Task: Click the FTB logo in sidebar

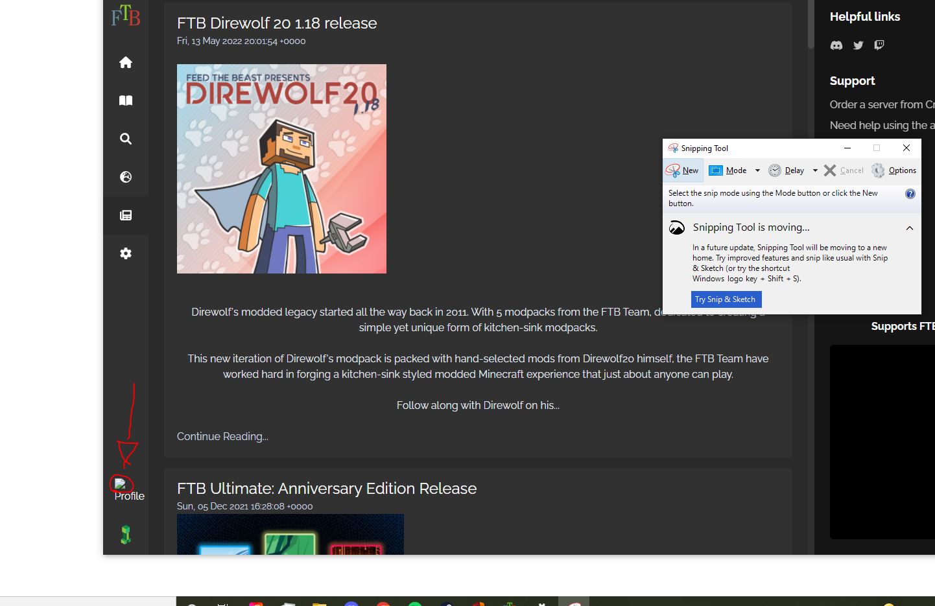Action: (125, 16)
